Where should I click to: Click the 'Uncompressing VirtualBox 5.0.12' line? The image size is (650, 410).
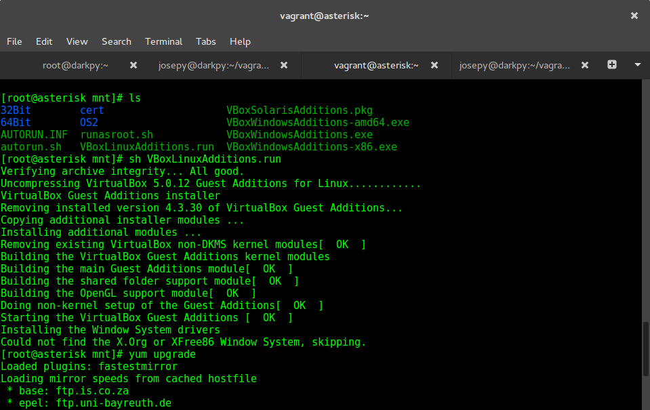click(x=211, y=184)
